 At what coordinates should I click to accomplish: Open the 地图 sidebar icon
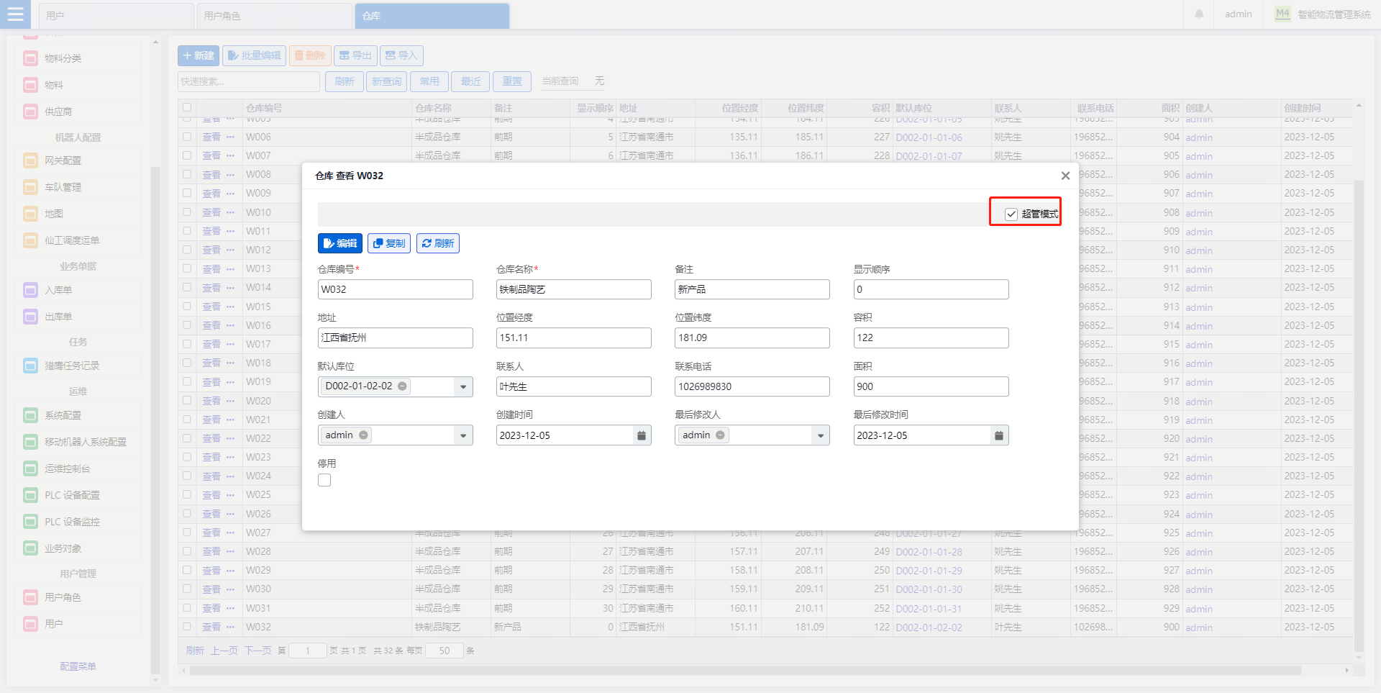point(30,214)
